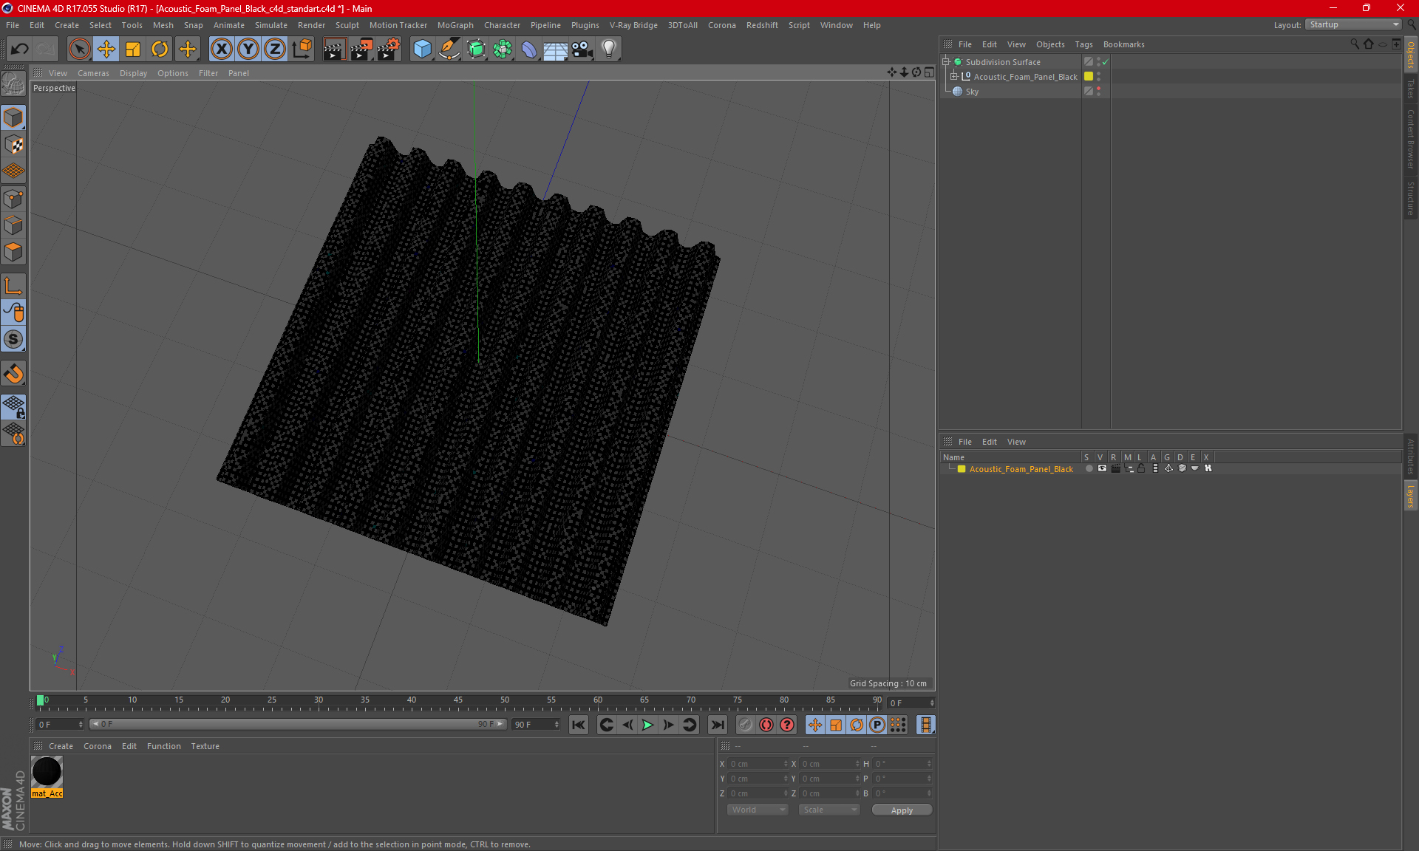This screenshot has width=1419, height=851.
Task: Open the Spline pen tool
Action: tap(449, 49)
